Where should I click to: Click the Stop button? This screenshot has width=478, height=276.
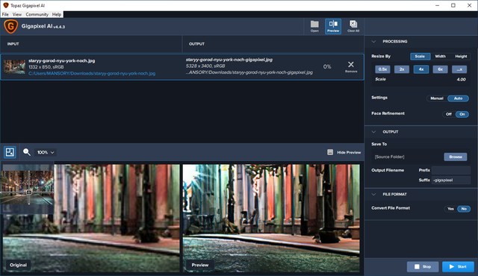[x=423, y=266]
